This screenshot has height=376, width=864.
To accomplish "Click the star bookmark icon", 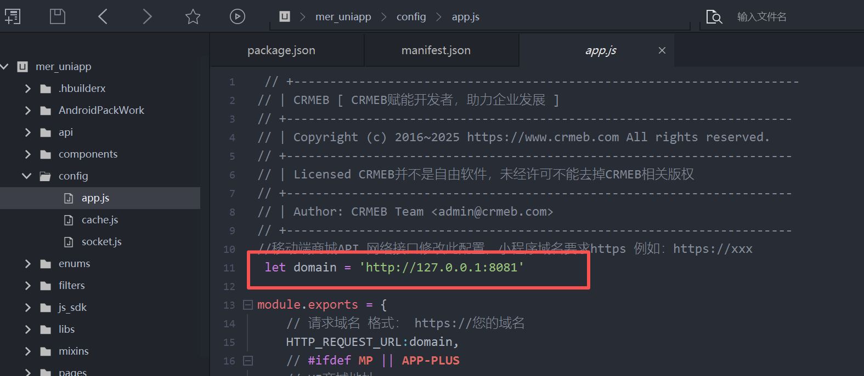I will click(x=193, y=16).
